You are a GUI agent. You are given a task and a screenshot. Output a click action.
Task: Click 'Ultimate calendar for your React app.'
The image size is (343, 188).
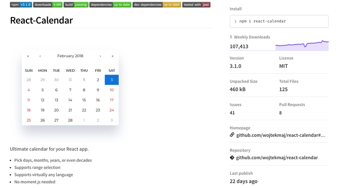pos(49,149)
